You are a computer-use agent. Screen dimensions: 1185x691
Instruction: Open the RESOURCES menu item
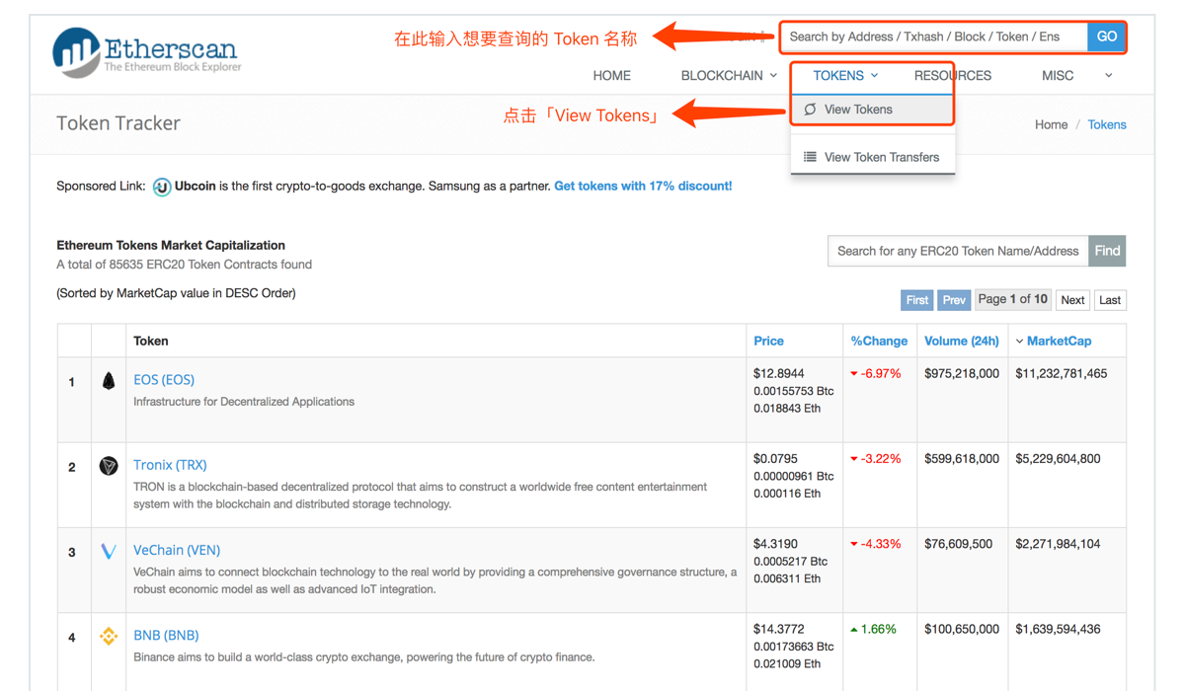point(952,76)
